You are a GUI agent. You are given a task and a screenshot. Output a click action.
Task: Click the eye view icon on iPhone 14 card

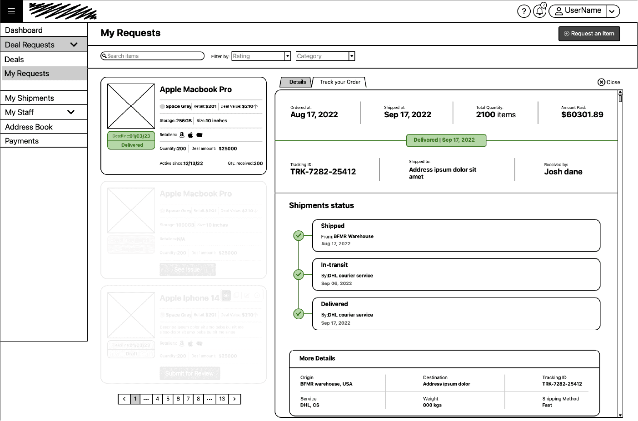[226, 295]
